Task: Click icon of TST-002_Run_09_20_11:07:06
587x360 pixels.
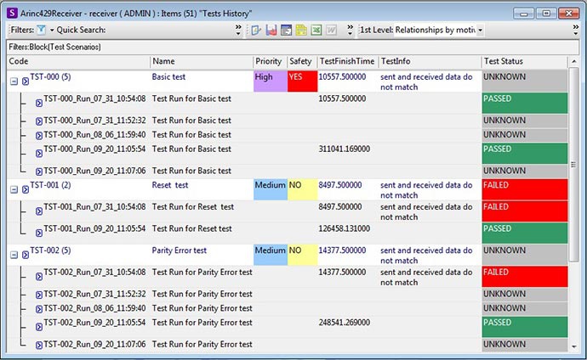Action: (39, 346)
